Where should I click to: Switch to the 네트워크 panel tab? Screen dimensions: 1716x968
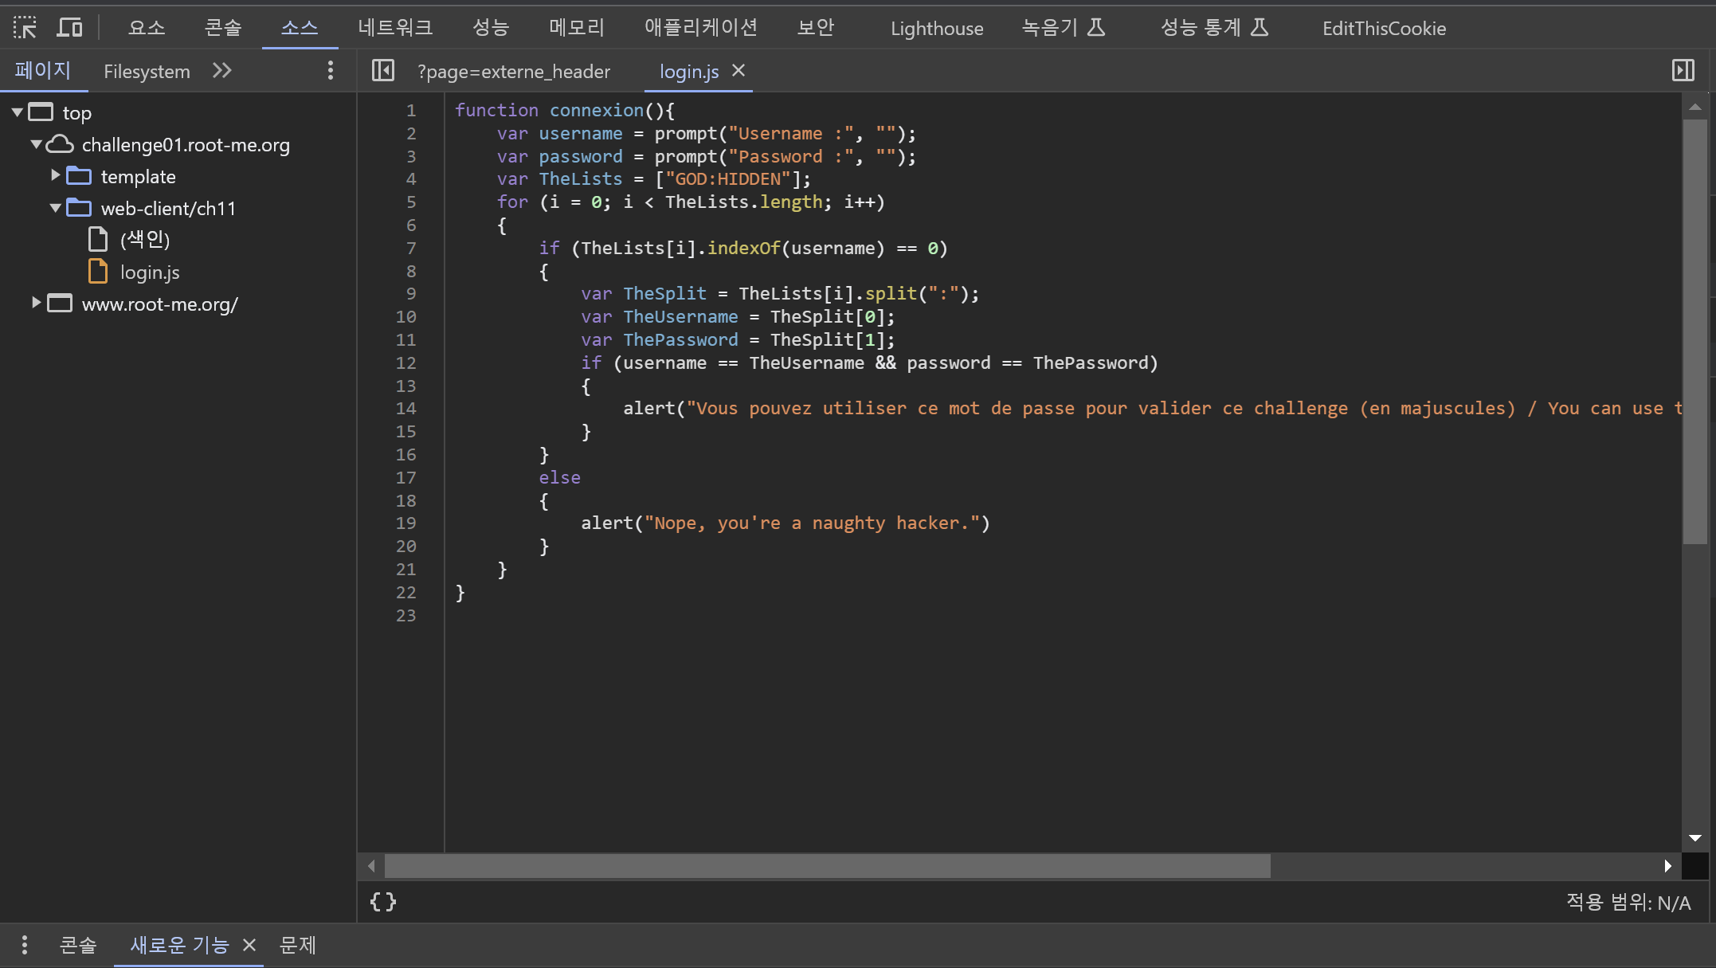[x=395, y=28]
